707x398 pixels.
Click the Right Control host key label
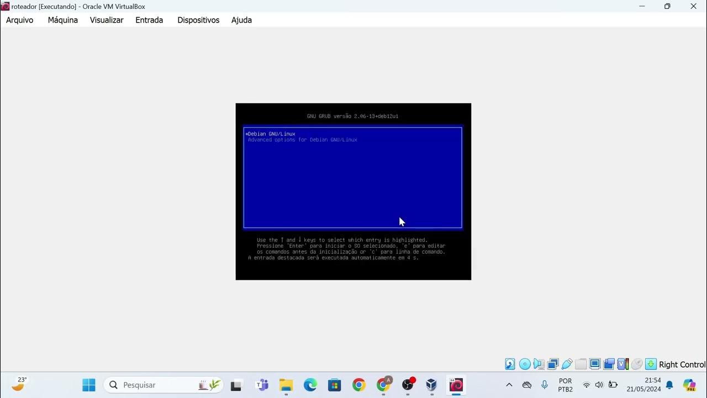coord(682,365)
